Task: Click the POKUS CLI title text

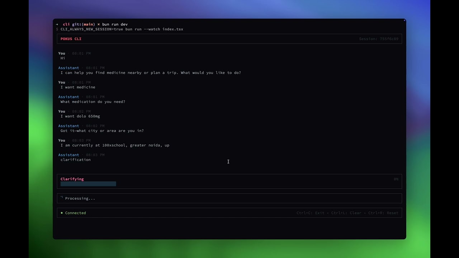Action: point(71,39)
